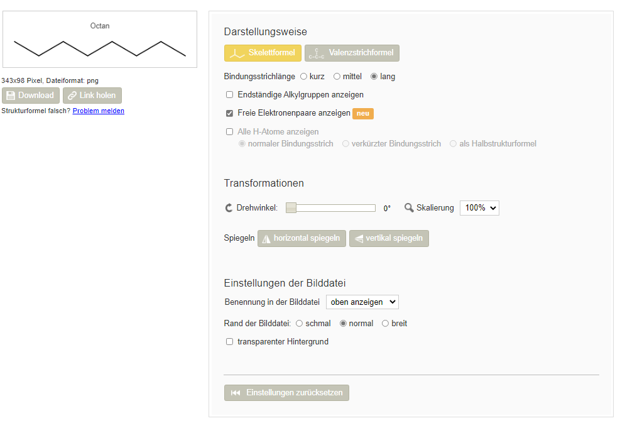Click the vertikal spiegeln mirror icon
625x428 pixels.
click(359, 239)
